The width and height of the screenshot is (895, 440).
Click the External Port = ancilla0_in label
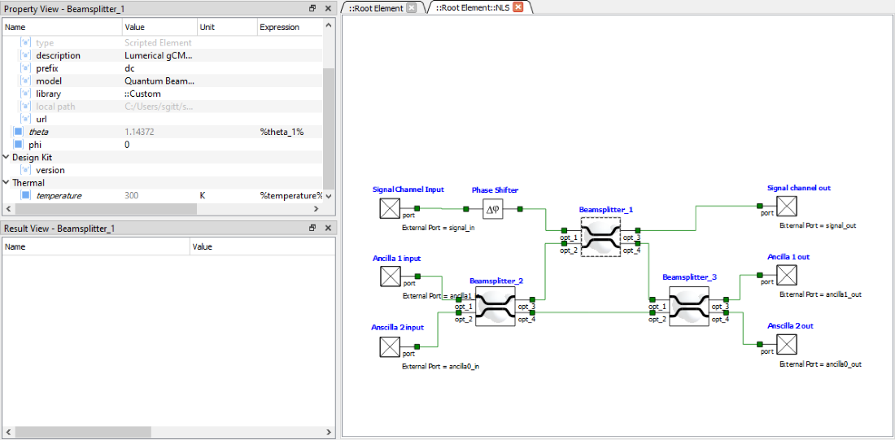(x=441, y=366)
